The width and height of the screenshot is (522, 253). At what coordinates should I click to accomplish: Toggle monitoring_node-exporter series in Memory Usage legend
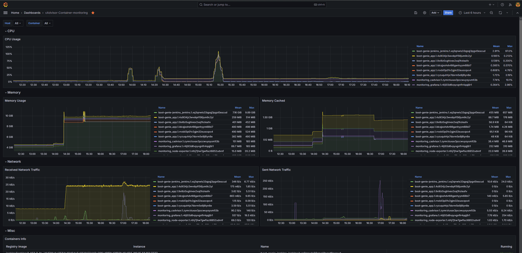pyautogui.click(x=191, y=151)
